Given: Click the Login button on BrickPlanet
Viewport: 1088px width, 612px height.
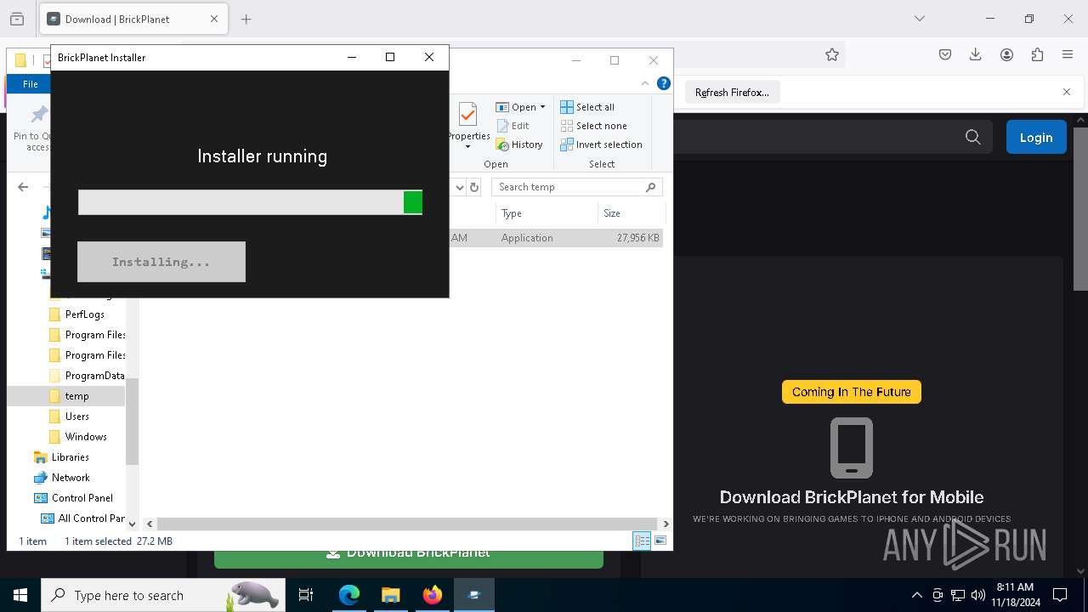Looking at the screenshot, I should click(x=1036, y=137).
